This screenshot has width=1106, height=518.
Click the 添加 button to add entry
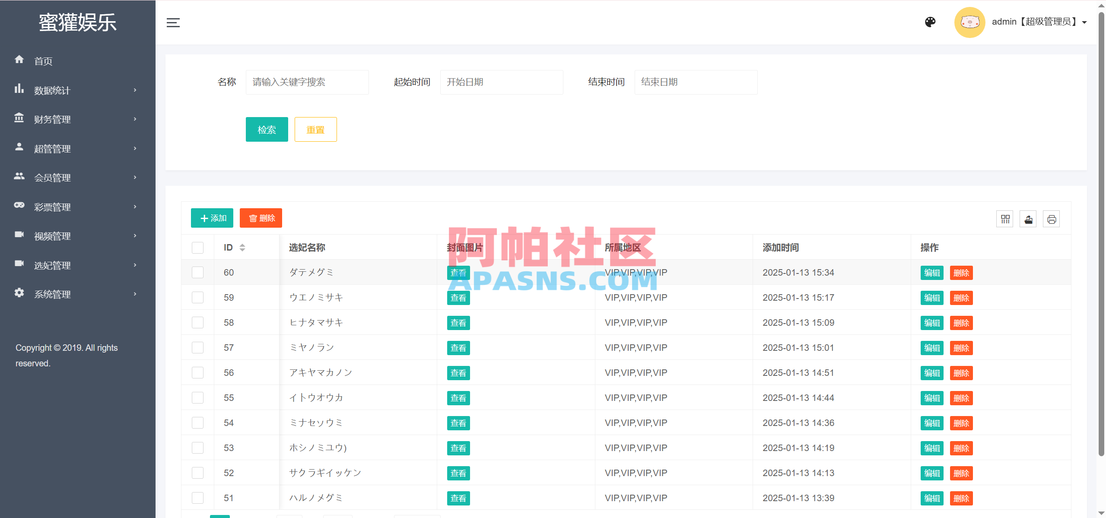[x=212, y=218]
